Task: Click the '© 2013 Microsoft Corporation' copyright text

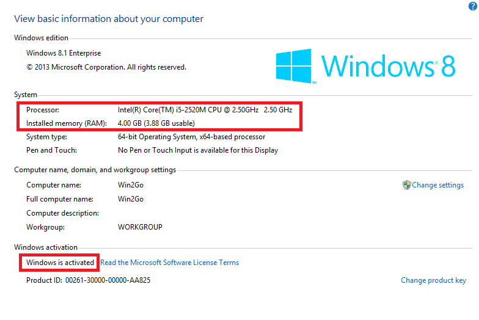Action: point(106,67)
